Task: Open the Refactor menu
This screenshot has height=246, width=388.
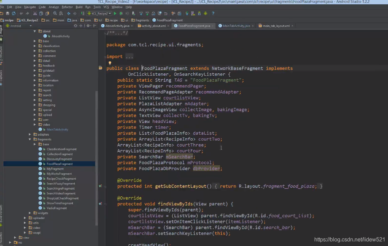Action: 67,7
